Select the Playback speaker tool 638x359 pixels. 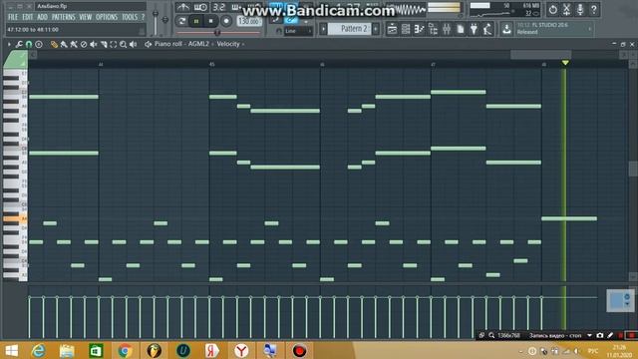pyautogui.click(x=133, y=44)
